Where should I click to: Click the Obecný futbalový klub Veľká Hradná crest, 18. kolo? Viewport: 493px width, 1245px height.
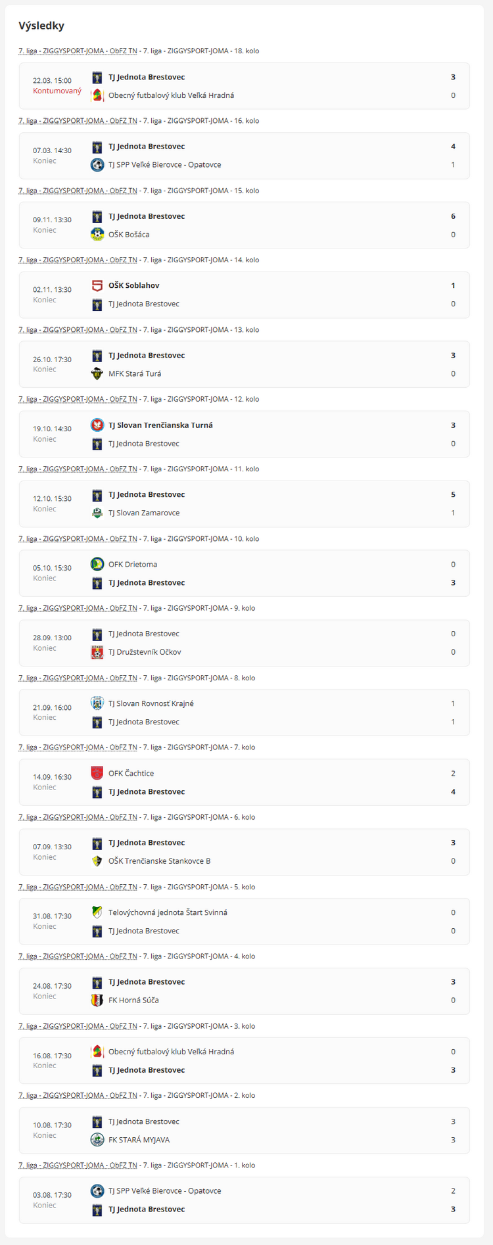pyautogui.click(x=97, y=95)
